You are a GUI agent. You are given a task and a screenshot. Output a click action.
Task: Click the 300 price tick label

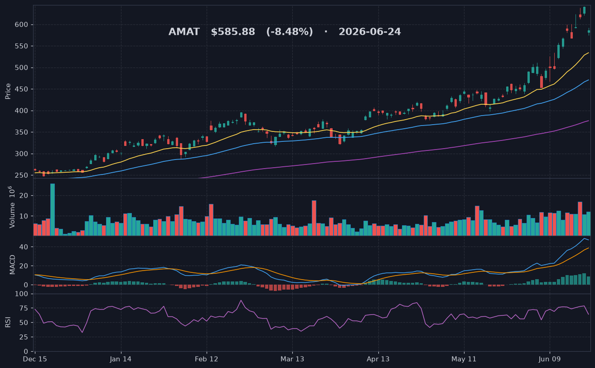tap(22, 154)
